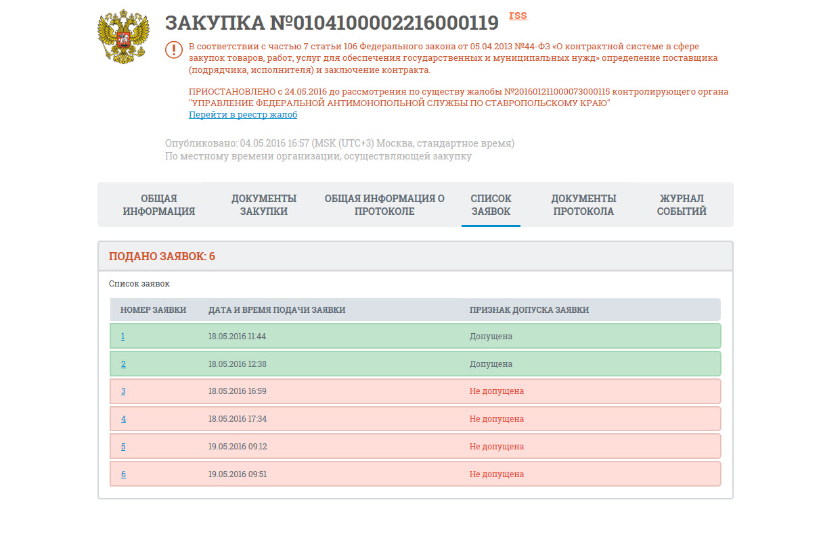Viewport: 823px width, 544px height.
Task: Open the Журнал событий tab
Action: point(682,205)
